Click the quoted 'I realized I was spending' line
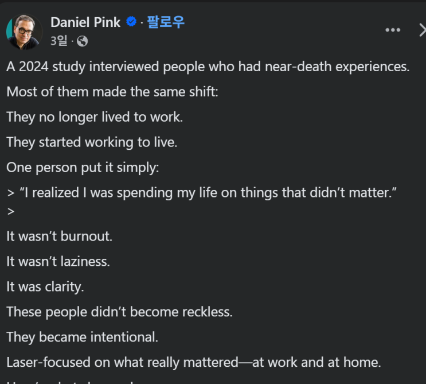This screenshot has width=426, height=384. [206, 193]
